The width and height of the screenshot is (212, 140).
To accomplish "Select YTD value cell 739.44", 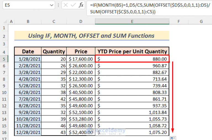I will point(132,86).
